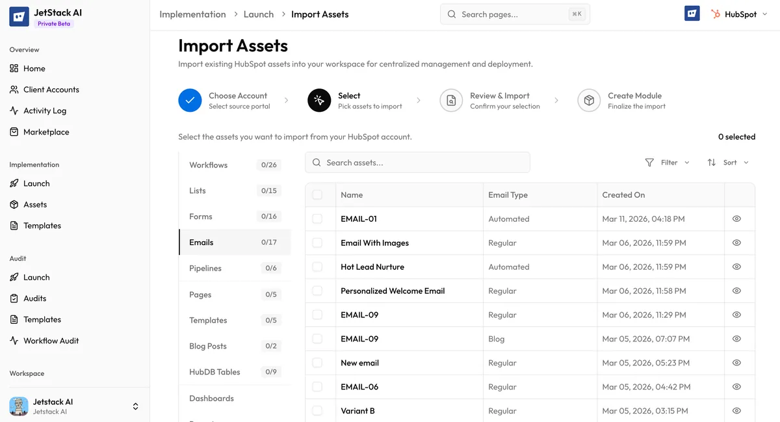
Task: Select the Hot Lead Nurture email checkbox
Action: coord(317,267)
